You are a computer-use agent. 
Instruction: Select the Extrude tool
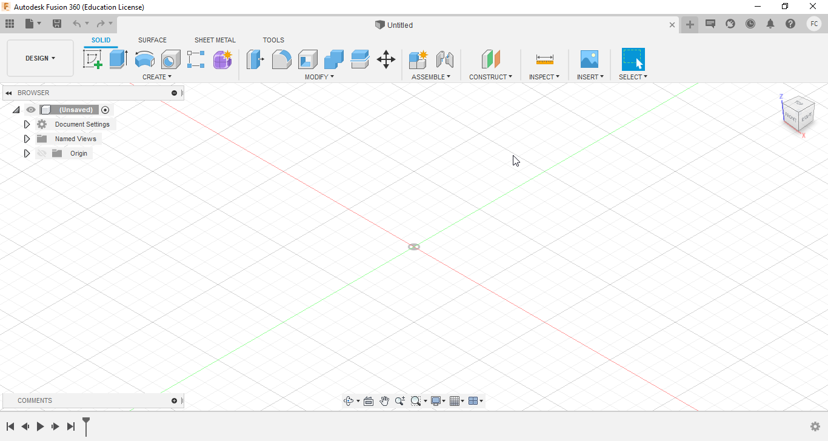119,59
